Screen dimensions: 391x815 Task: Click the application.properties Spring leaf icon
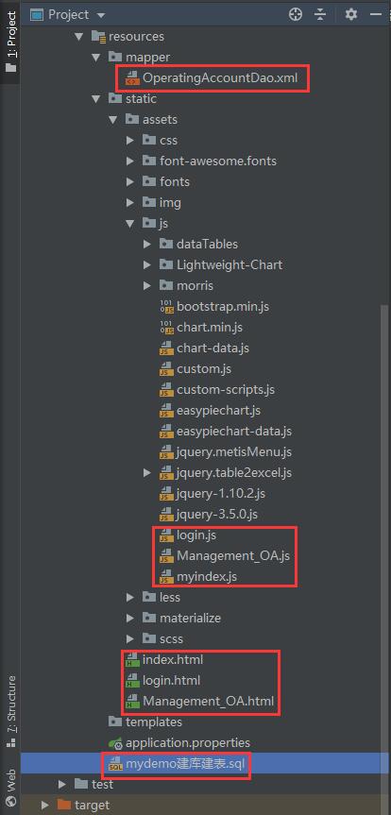click(x=115, y=743)
